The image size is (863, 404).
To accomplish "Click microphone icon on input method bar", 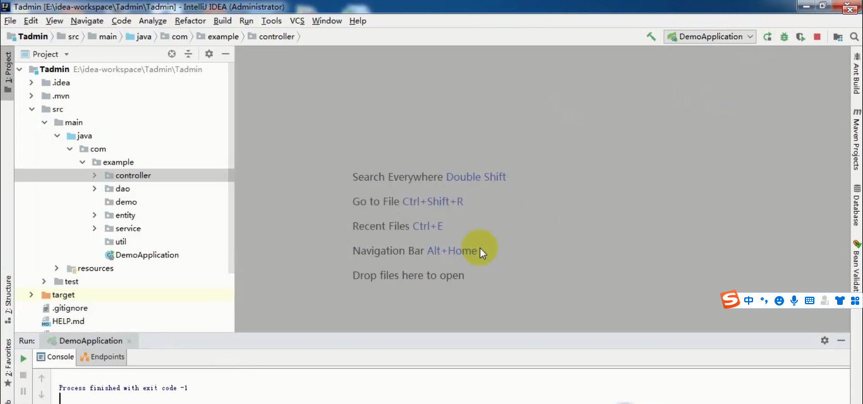I will pos(795,300).
